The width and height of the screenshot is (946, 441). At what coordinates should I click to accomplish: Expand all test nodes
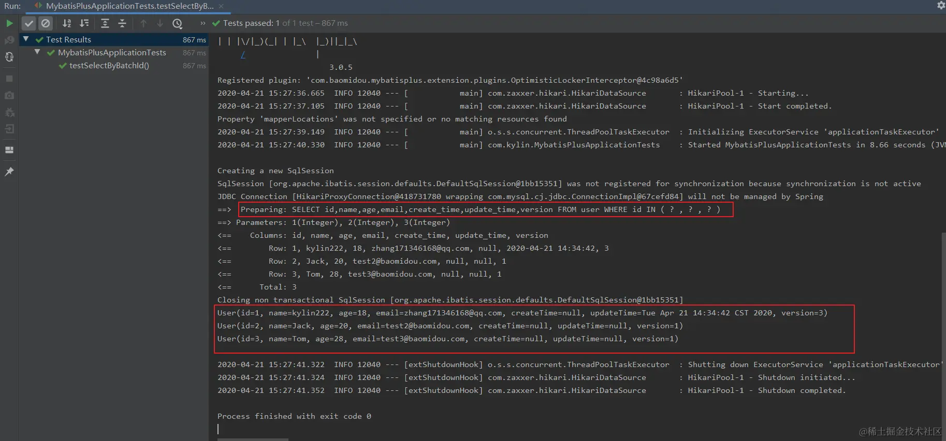click(x=105, y=23)
